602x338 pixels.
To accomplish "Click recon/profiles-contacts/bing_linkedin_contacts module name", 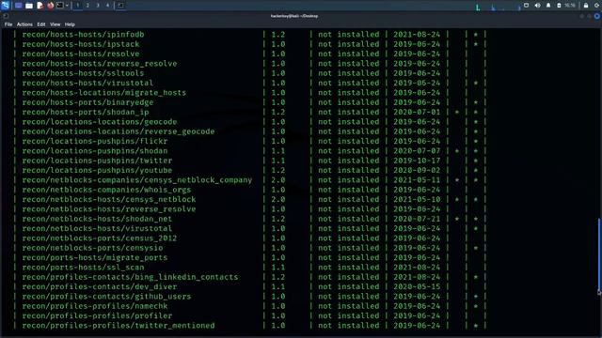I will click(130, 277).
